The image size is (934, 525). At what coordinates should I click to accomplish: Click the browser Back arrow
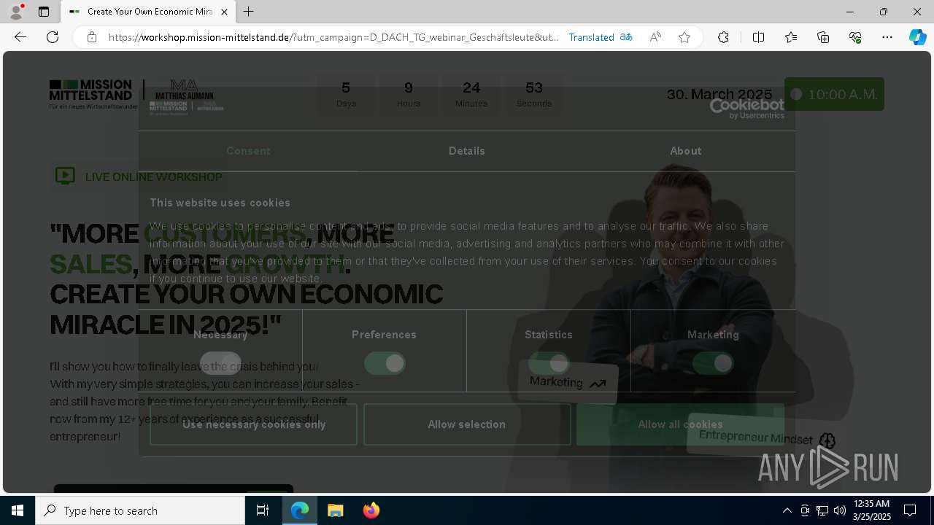click(20, 37)
